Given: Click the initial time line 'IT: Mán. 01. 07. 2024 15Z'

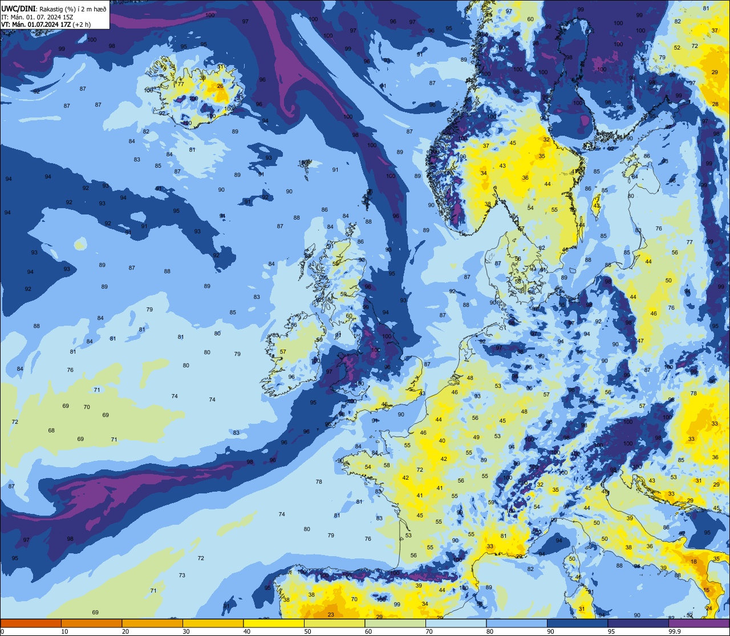Looking at the screenshot, I should (37, 17).
